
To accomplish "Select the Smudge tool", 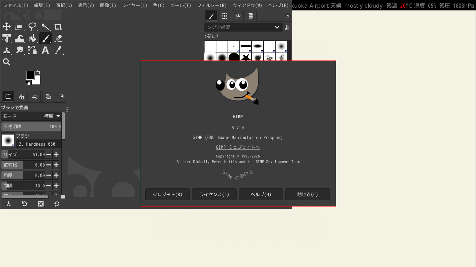I will point(20,50).
